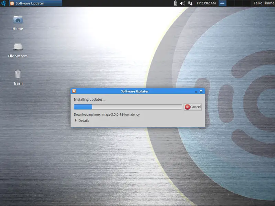
Task: Click the Installing updates... label
Action: (89, 99)
